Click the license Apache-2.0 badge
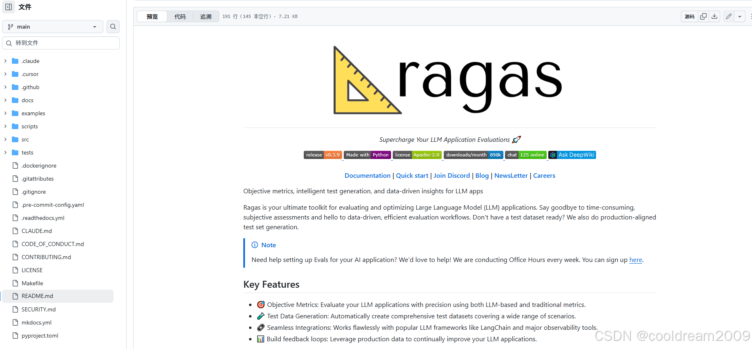The height and width of the screenshot is (349, 752). (x=417, y=155)
